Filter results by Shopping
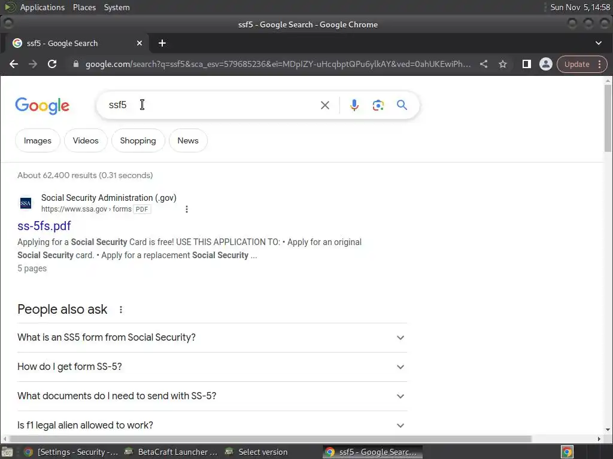 tap(138, 140)
